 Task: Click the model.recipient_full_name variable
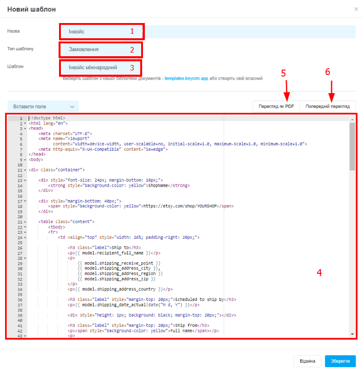pyautogui.click(x=113, y=253)
